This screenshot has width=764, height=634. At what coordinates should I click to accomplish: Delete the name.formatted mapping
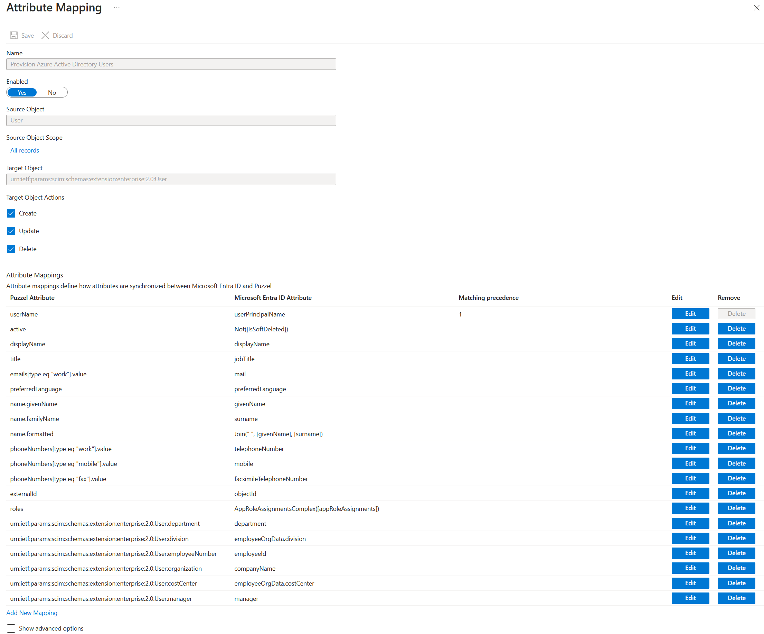point(736,433)
